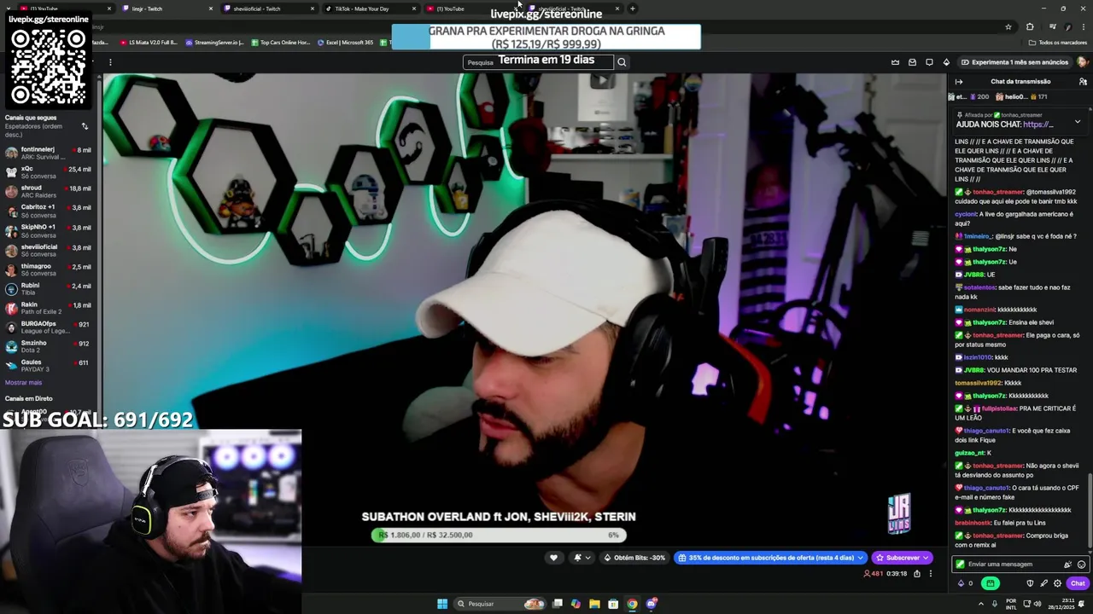Open a new browser tab with plus
This screenshot has height=614, width=1093.
tap(633, 9)
